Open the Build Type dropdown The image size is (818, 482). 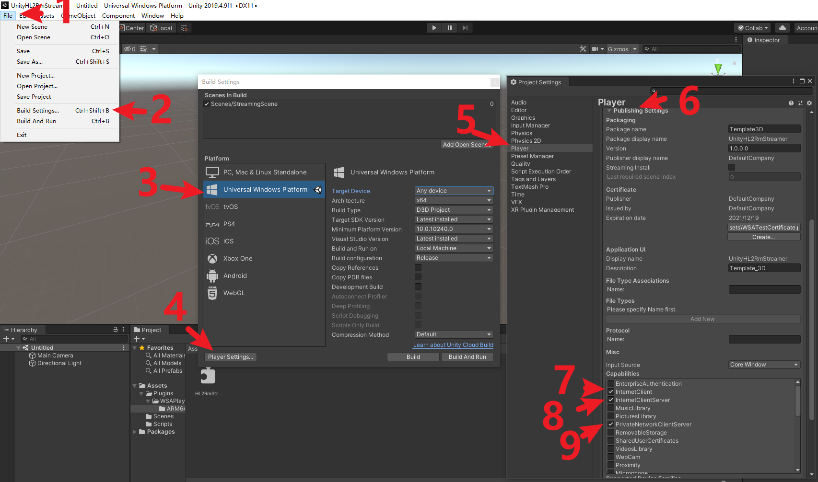pyautogui.click(x=454, y=210)
